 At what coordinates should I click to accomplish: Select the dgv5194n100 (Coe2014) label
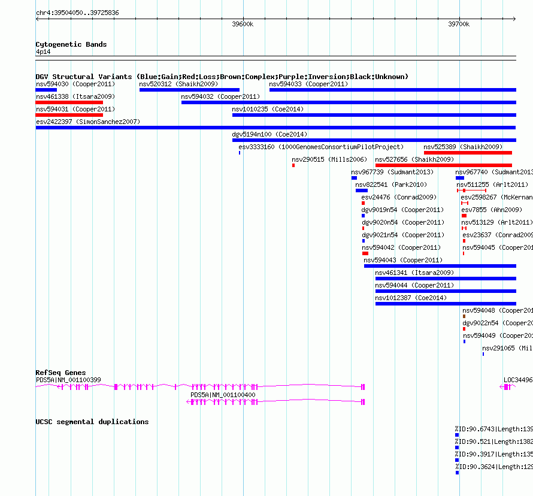[x=269, y=134]
